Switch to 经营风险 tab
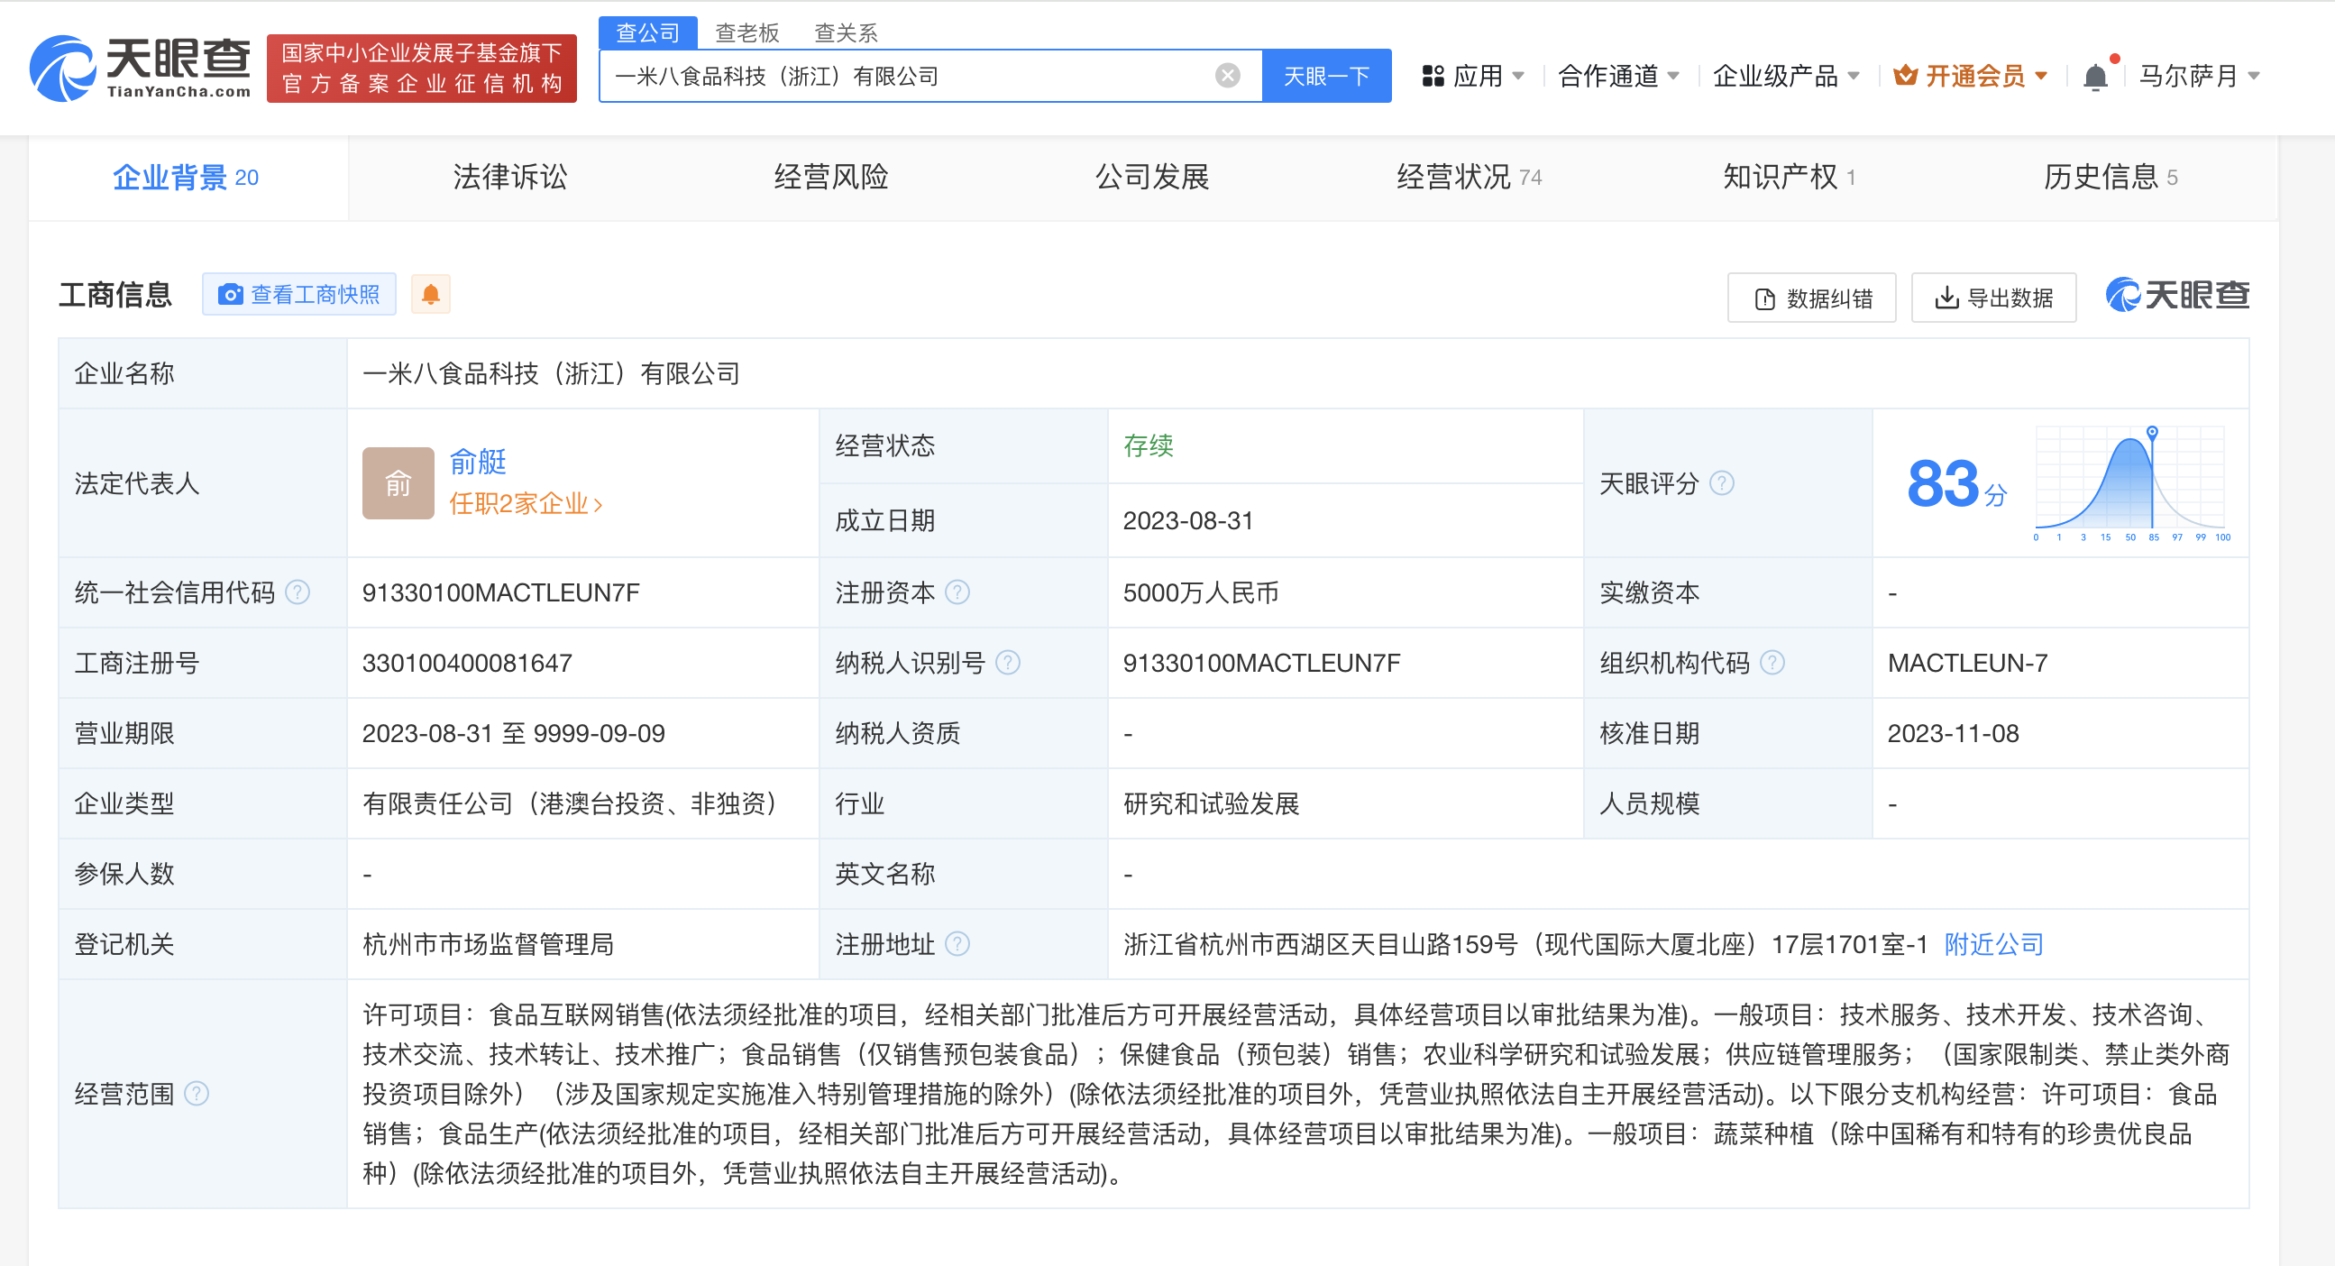Image resolution: width=2335 pixels, height=1266 pixels. point(830,178)
